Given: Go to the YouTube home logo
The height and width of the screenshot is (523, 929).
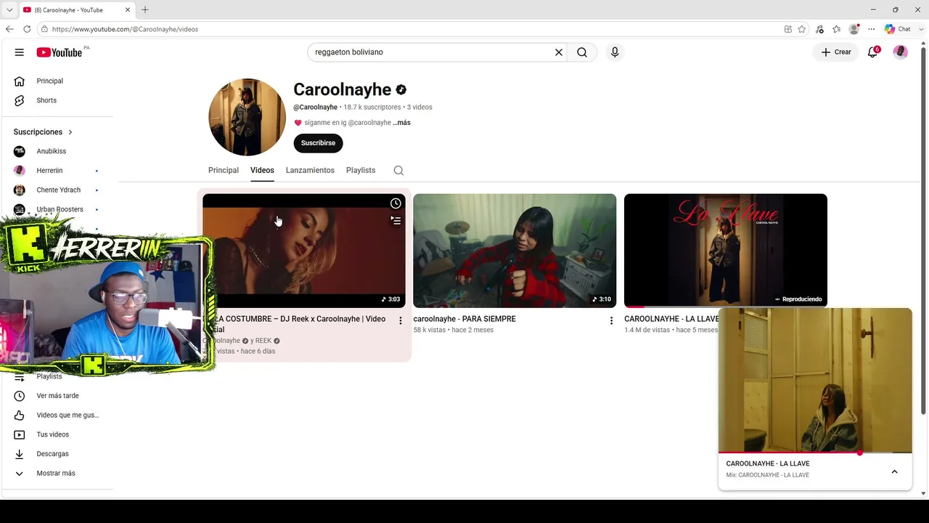Looking at the screenshot, I should click(60, 52).
